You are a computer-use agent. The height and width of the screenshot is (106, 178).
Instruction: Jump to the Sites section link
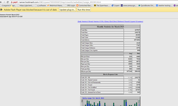pos(115,21)
